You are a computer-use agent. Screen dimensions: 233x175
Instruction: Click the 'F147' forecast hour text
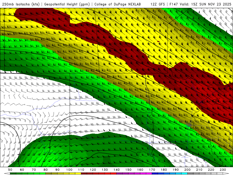click(174, 4)
